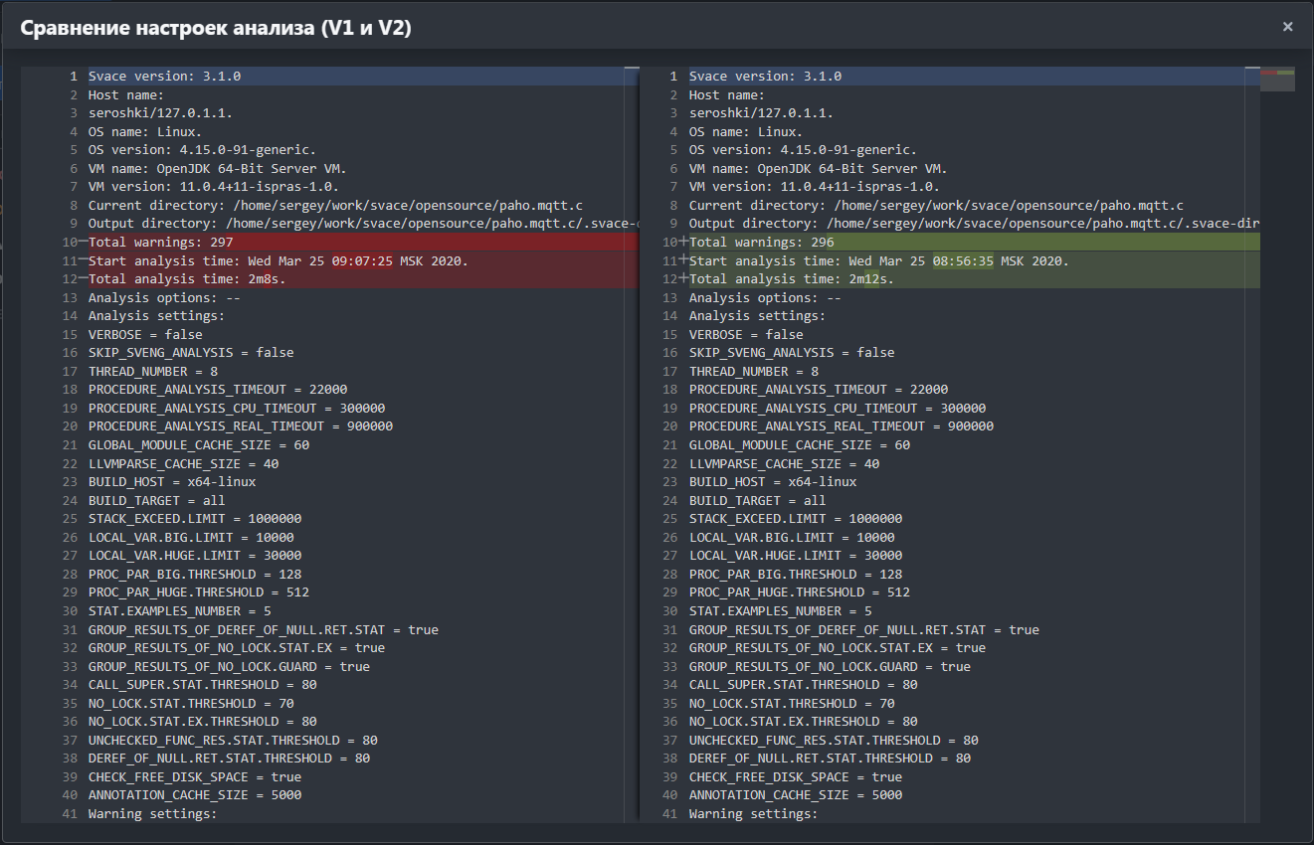Click 'Warning settings:' in left V1 pane
Screen dimensions: 1314x845
[x=153, y=813]
